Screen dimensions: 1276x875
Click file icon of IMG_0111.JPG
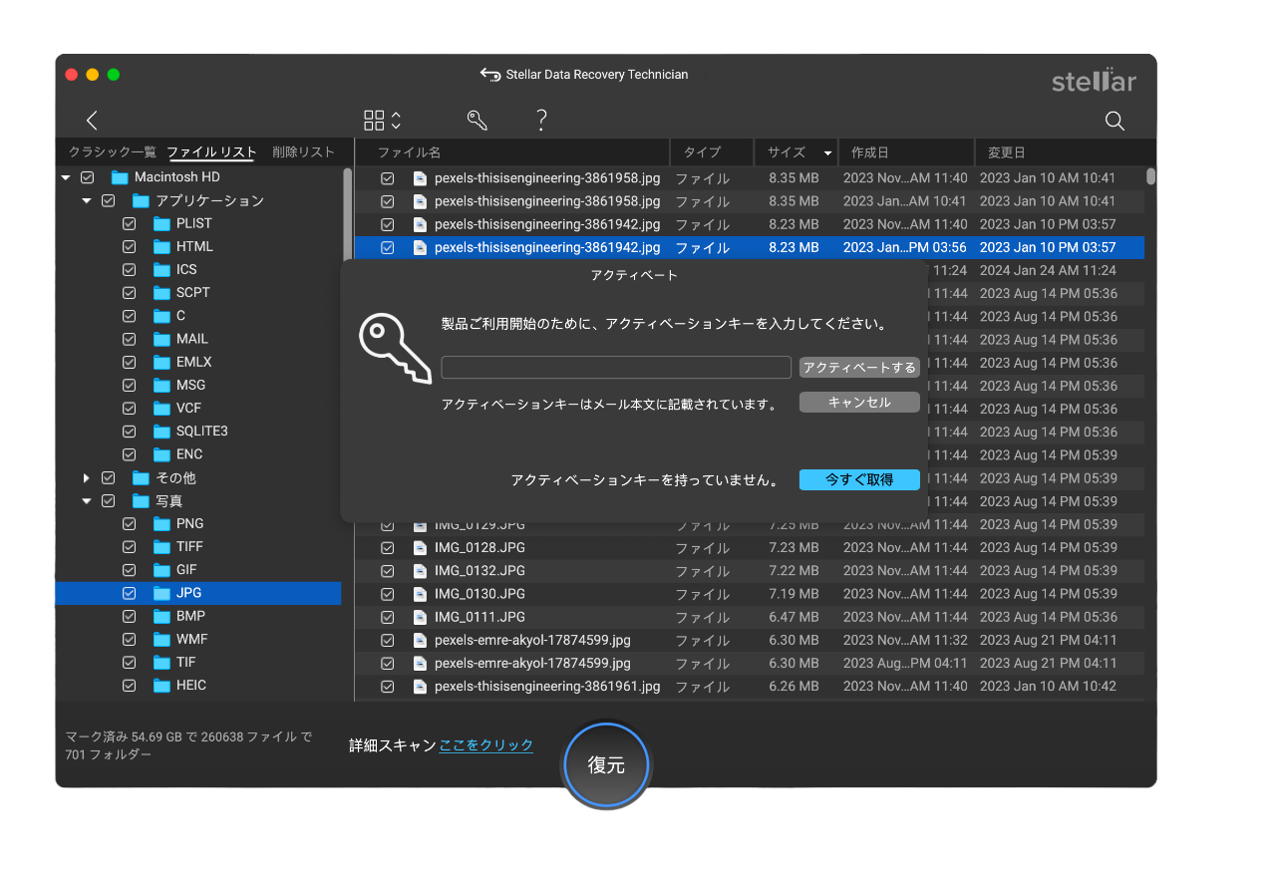(x=420, y=617)
